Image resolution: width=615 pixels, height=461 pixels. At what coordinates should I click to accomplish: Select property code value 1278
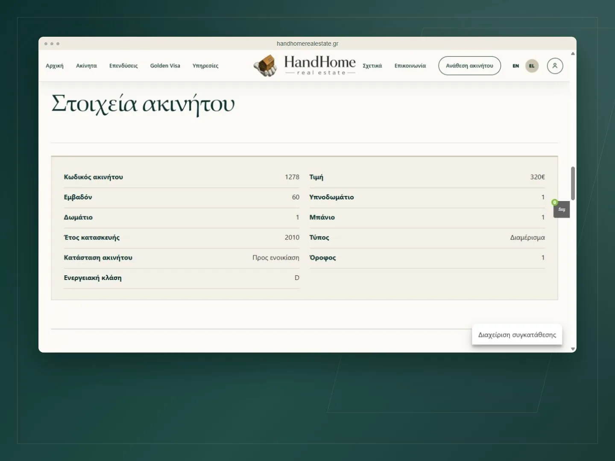click(x=292, y=177)
